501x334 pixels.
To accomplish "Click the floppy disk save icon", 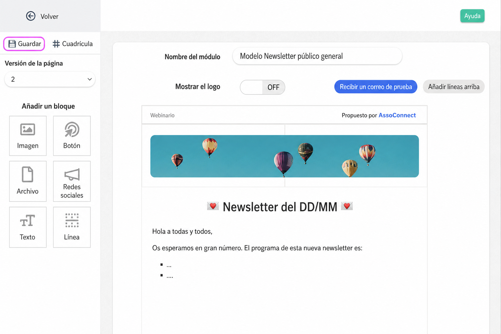I will (x=12, y=44).
